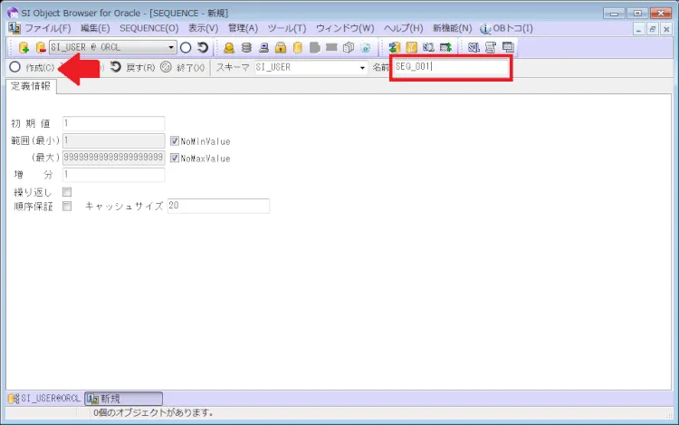Check the NoMinValue checkbox

[175, 140]
